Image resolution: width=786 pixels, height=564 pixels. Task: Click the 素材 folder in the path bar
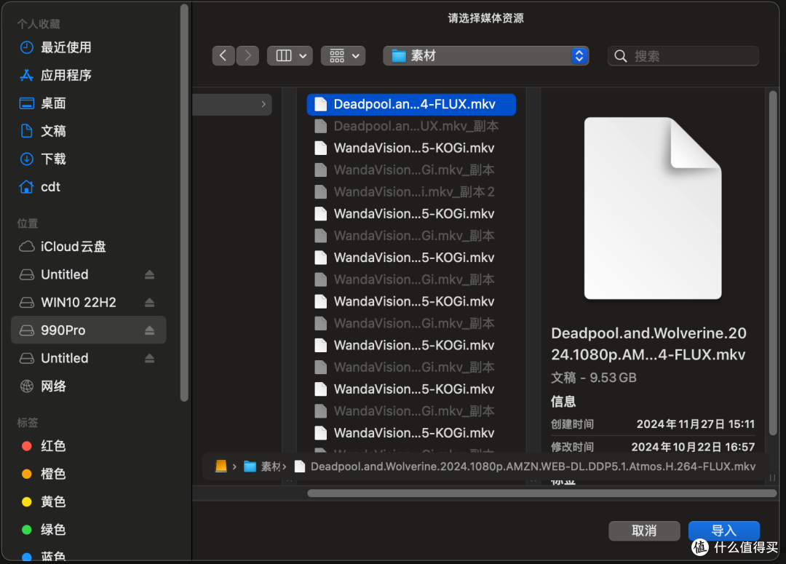[263, 466]
